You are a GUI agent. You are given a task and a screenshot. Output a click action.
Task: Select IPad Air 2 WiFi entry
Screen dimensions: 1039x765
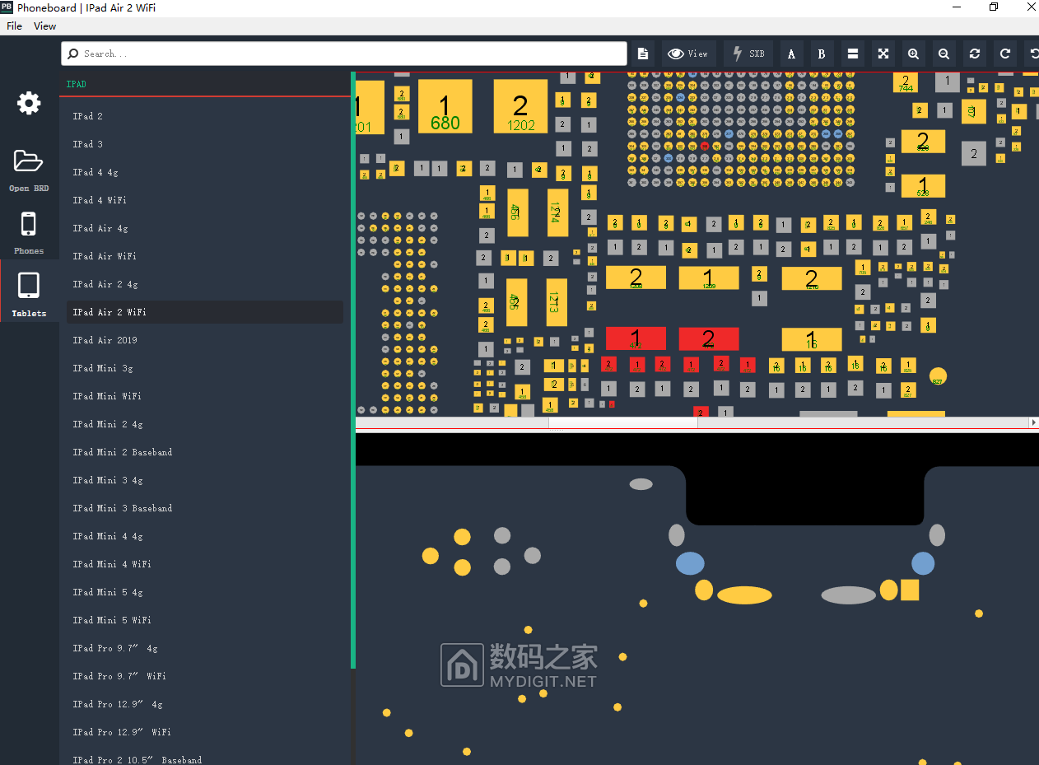(x=205, y=312)
